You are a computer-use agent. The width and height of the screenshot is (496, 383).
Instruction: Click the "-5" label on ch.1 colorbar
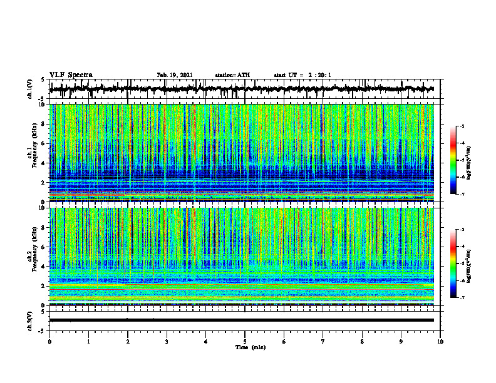click(462, 160)
